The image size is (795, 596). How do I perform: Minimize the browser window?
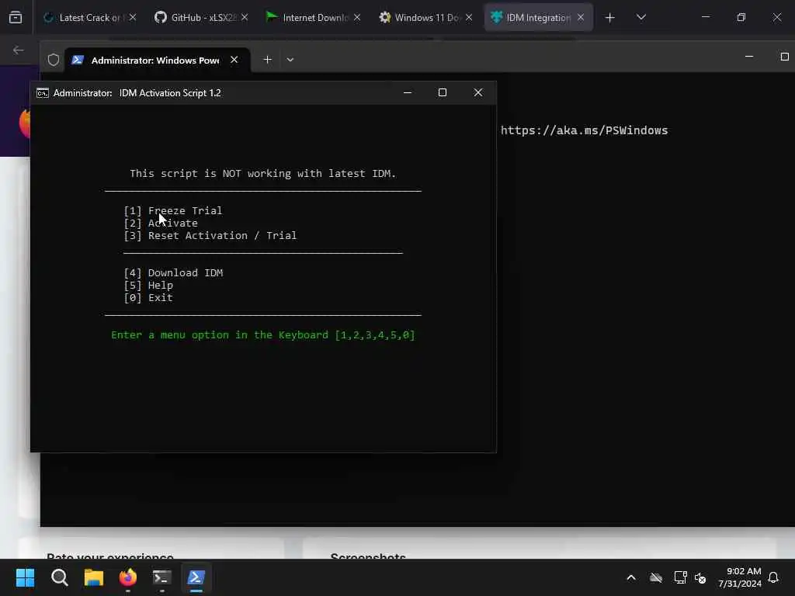[x=705, y=18]
